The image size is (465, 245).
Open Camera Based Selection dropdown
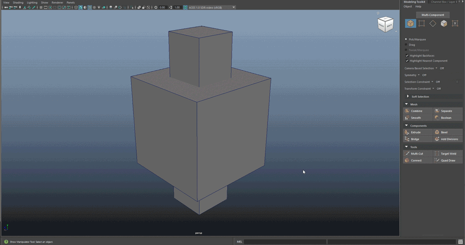(436, 68)
